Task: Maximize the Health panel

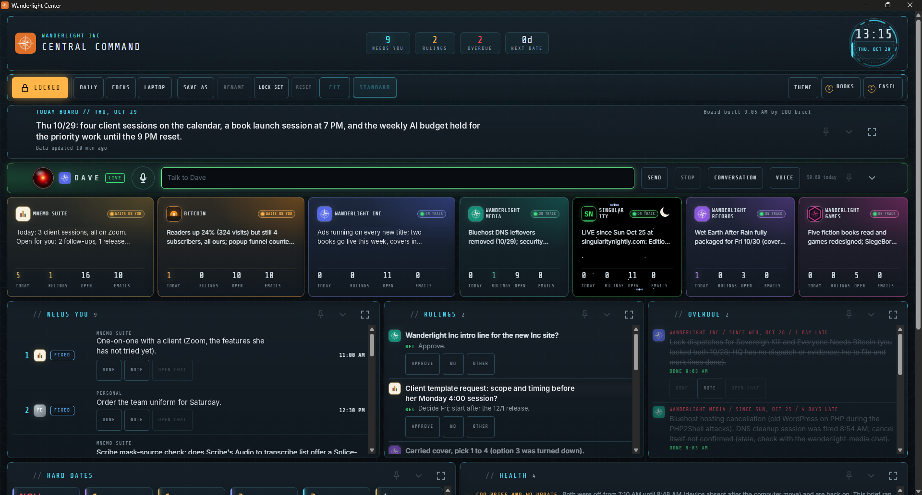Action: [893, 475]
